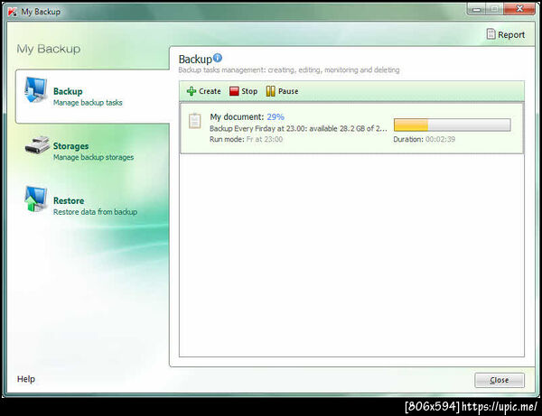Click Manage backup storages subtitle

click(x=93, y=157)
